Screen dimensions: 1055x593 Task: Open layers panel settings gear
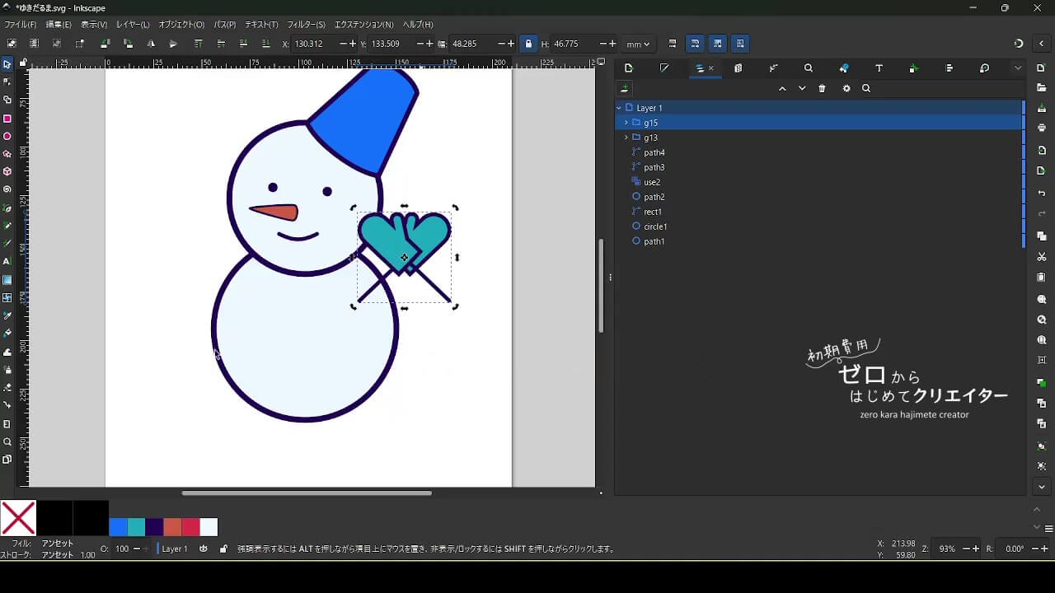pyautogui.click(x=846, y=89)
